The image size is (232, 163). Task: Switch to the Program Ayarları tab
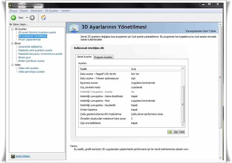[103, 57]
